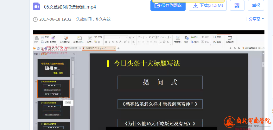Select slide 4 thumbnail
Screen dimensions: 273x130
(x=54, y=126)
